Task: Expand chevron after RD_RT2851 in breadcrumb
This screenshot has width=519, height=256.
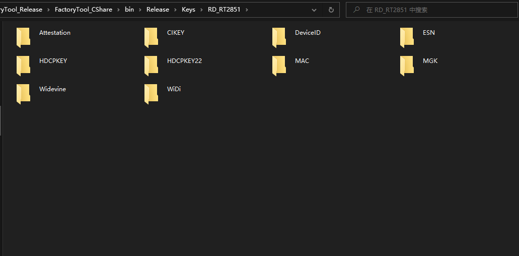Action: 247,10
